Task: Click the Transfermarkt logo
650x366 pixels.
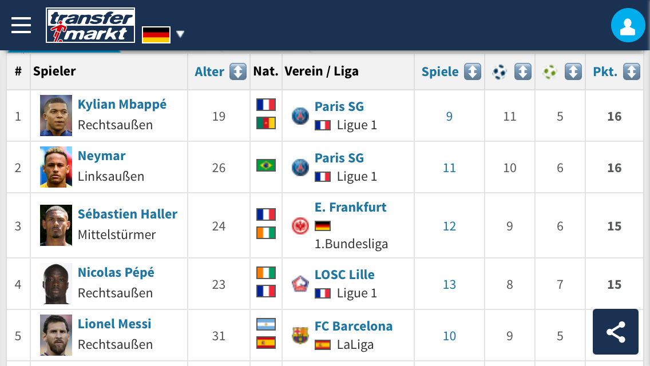Action: (90, 25)
